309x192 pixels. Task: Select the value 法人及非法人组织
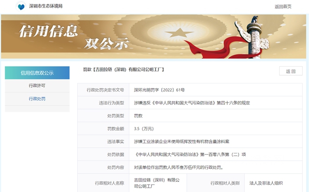[x=266, y=183]
